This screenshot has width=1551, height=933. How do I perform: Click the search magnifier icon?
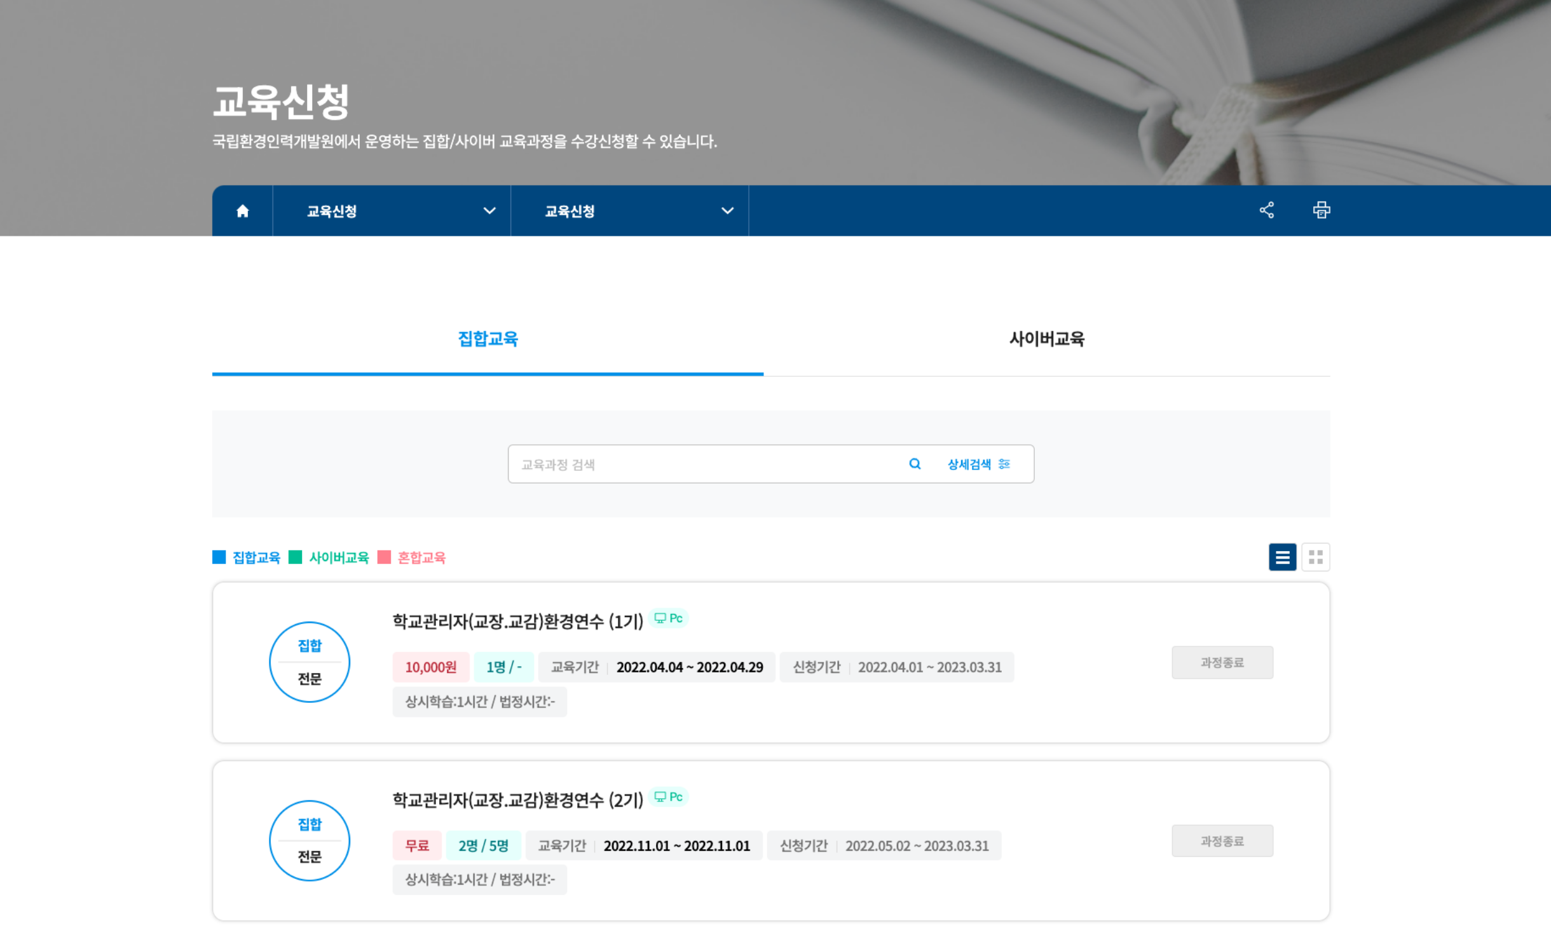pyautogui.click(x=915, y=464)
